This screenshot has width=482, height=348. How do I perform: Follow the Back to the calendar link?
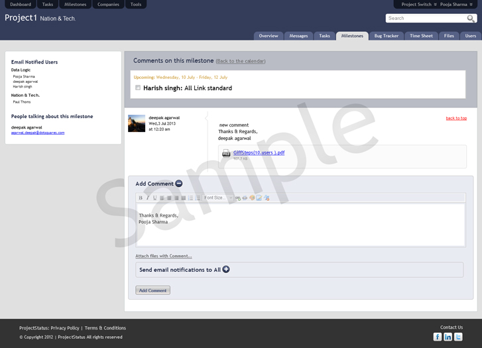click(241, 61)
